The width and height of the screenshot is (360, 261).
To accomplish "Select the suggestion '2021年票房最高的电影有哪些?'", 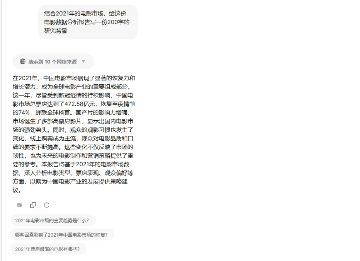I will coord(48,249).
